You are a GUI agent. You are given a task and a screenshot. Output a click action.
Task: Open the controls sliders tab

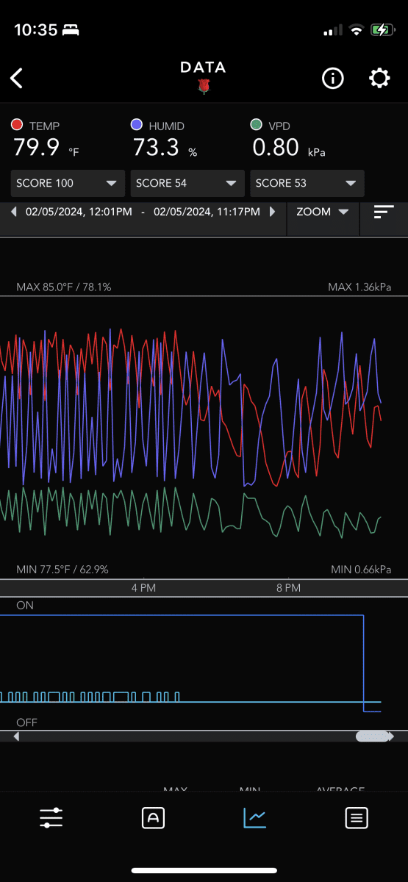pyautogui.click(x=51, y=818)
